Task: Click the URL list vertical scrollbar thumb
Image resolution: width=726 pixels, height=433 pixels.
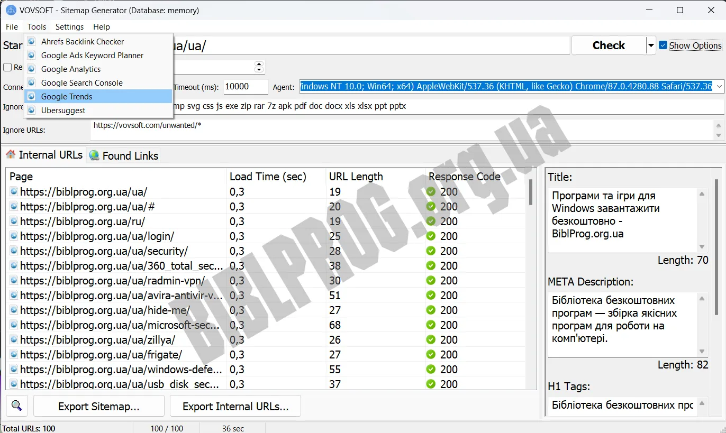Action: pyautogui.click(x=531, y=192)
